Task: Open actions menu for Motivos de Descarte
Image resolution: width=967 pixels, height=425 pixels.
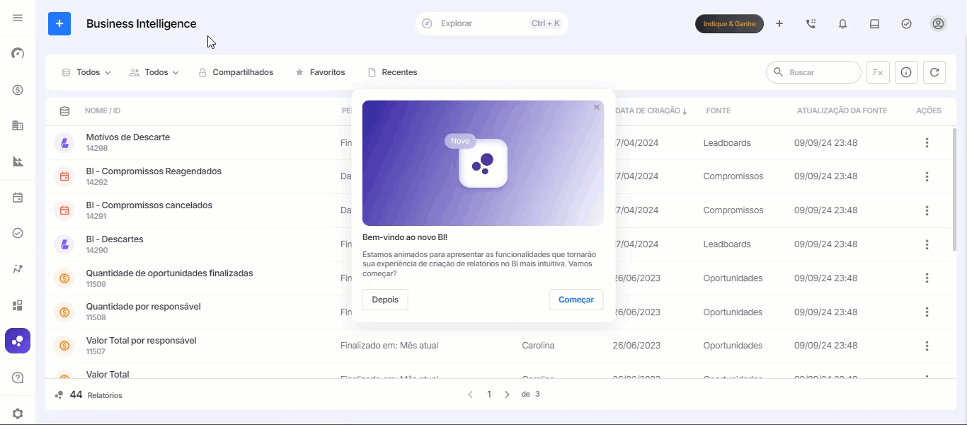Action: 927,143
